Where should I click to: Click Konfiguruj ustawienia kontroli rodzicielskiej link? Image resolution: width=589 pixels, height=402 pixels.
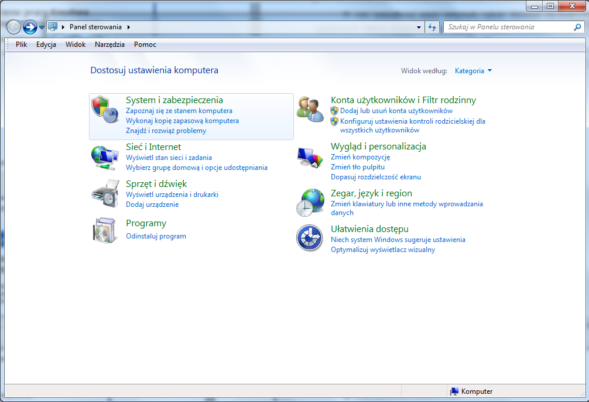pyautogui.click(x=412, y=125)
